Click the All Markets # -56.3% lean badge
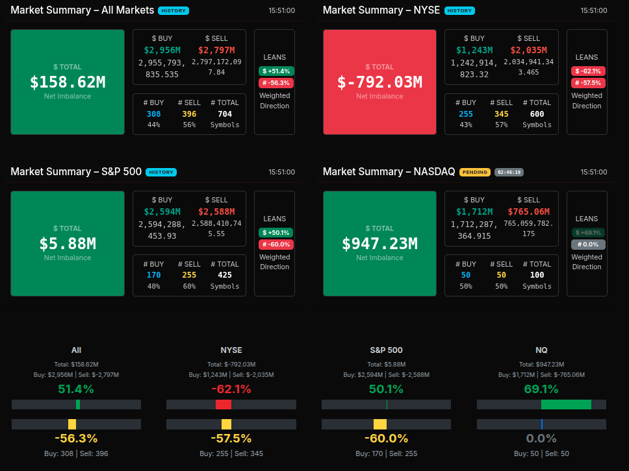 (276, 83)
